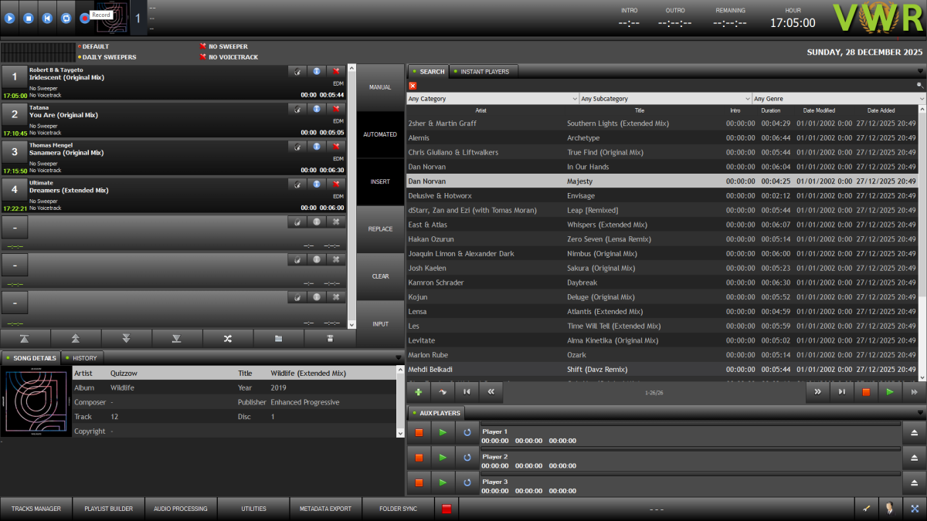Viewport: 927px width, 521px height.
Task: Open the Any Category dropdown
Action: [x=492, y=98]
